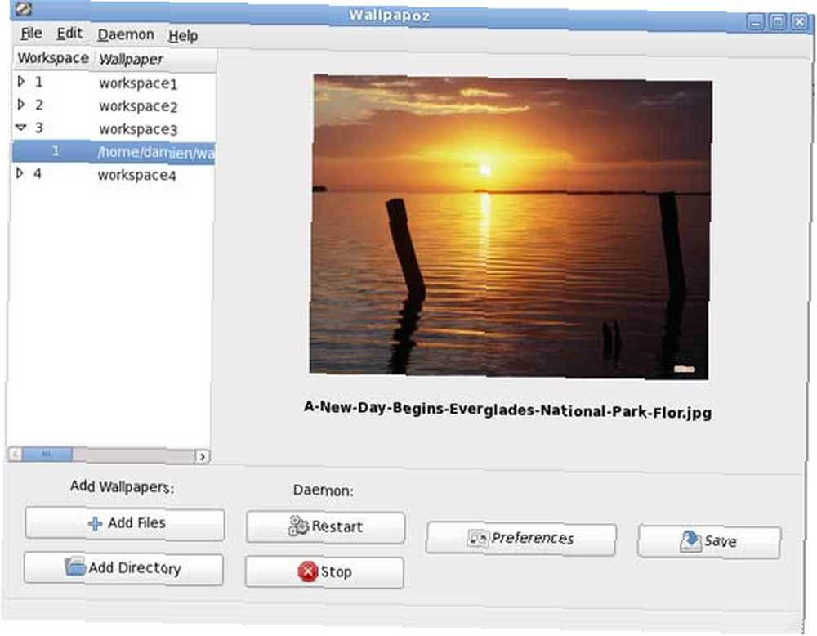Select the workspace1 wallpaper entry

pos(138,83)
